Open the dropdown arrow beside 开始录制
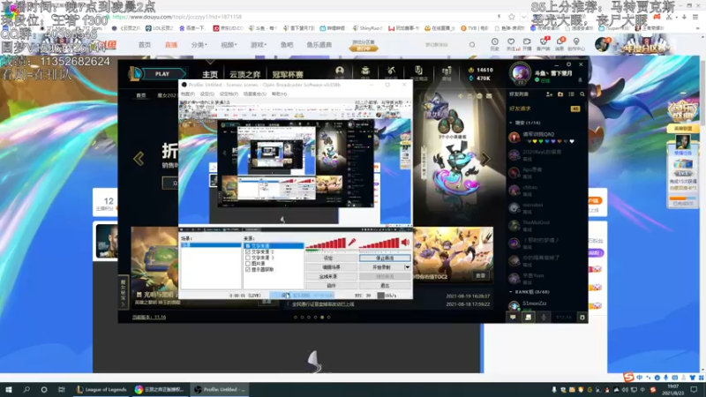 [408, 267]
